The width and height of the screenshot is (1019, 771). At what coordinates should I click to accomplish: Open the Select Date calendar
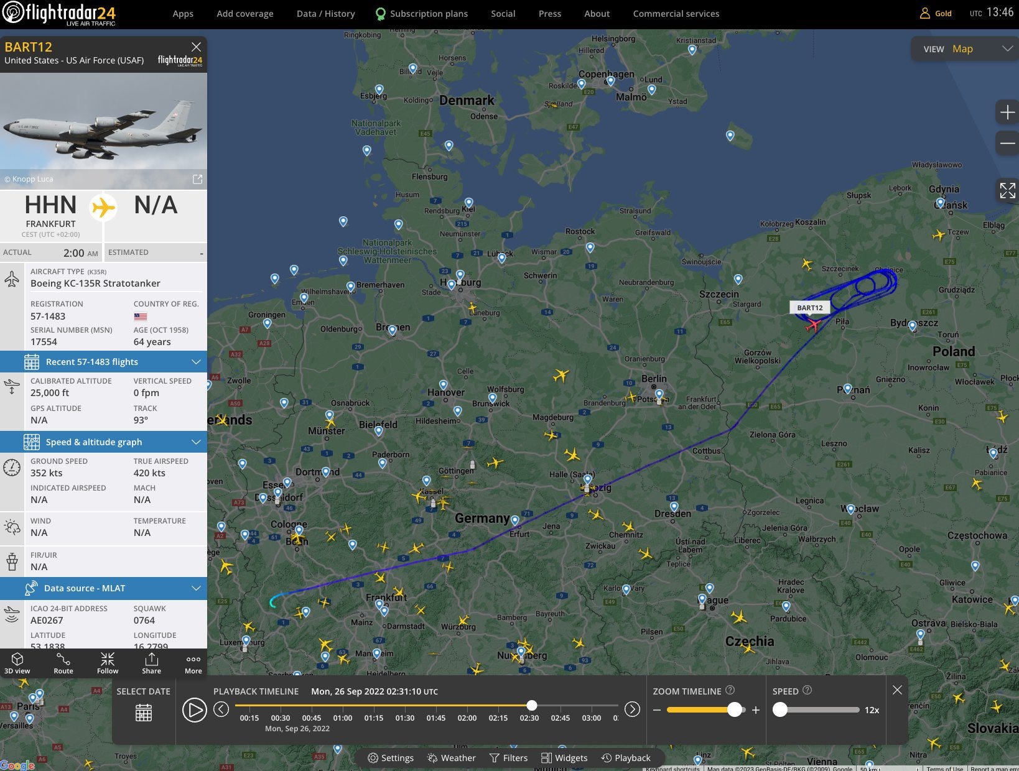tap(144, 713)
